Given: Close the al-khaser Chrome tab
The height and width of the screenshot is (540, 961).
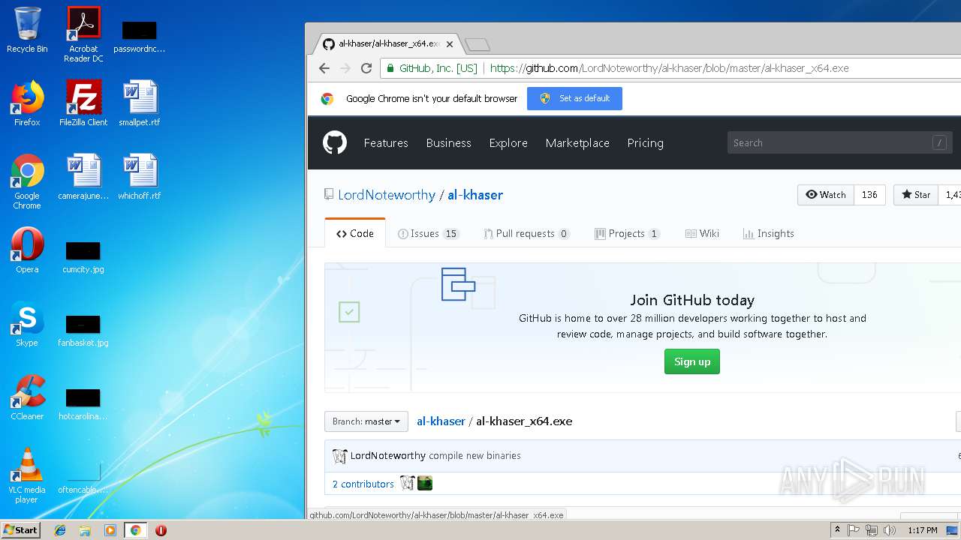Looking at the screenshot, I should pos(450,44).
